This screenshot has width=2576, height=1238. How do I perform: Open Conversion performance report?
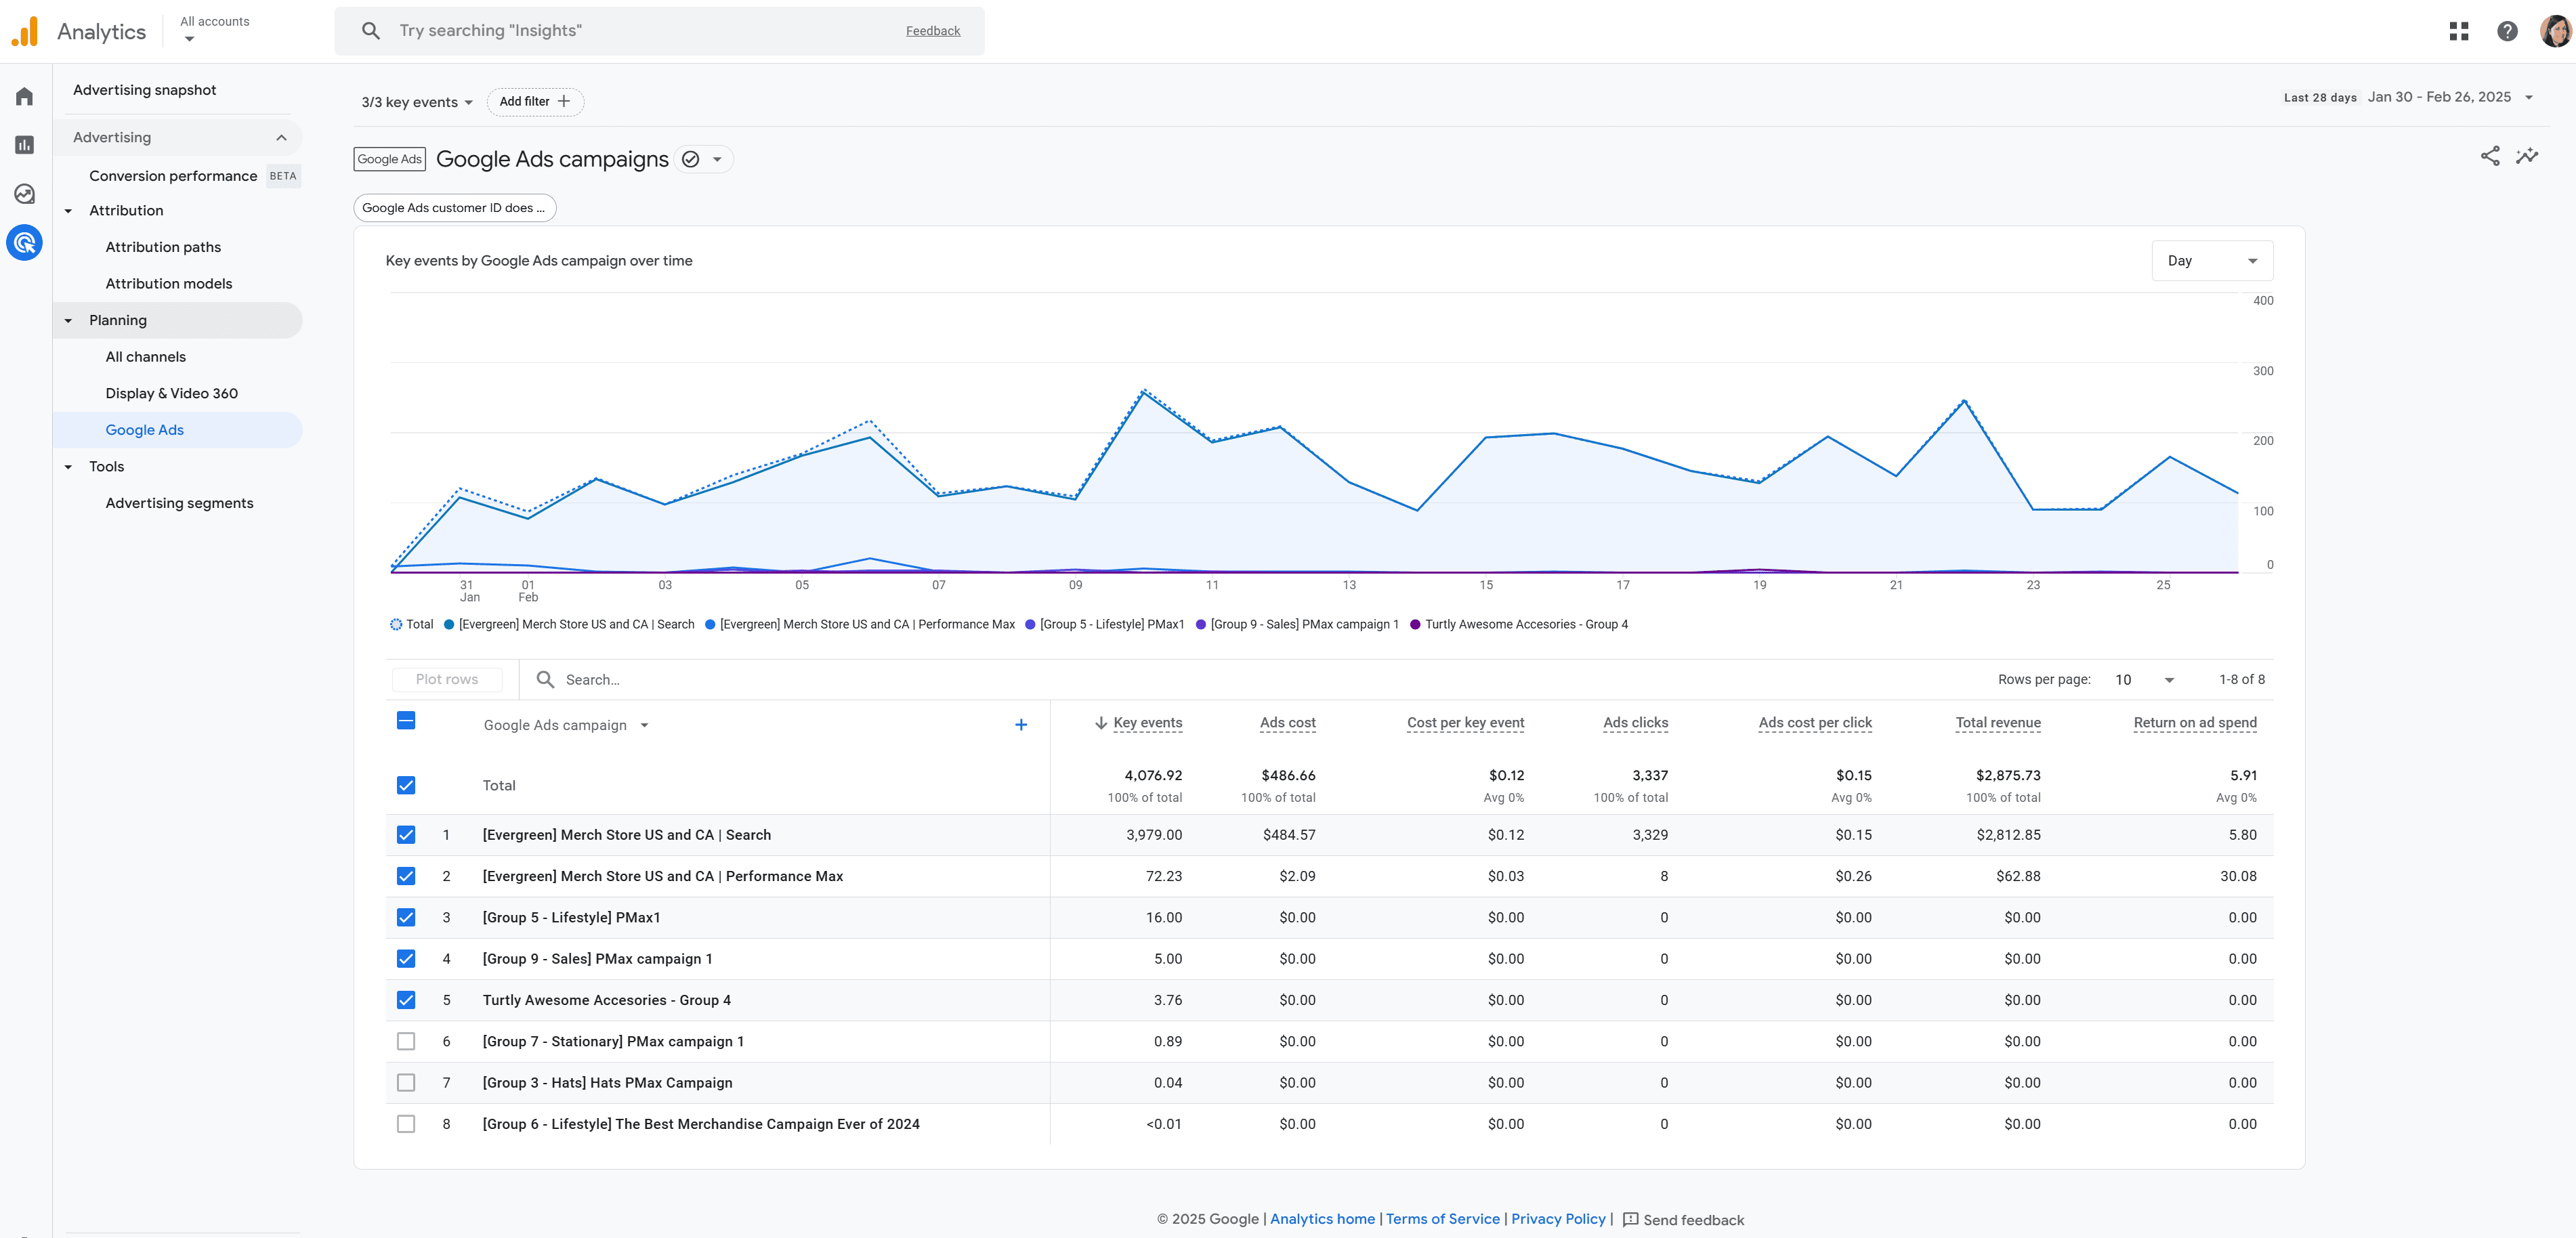tap(173, 176)
